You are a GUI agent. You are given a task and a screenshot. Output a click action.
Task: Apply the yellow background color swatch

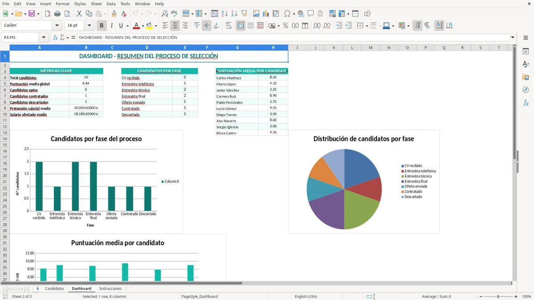coord(150,26)
